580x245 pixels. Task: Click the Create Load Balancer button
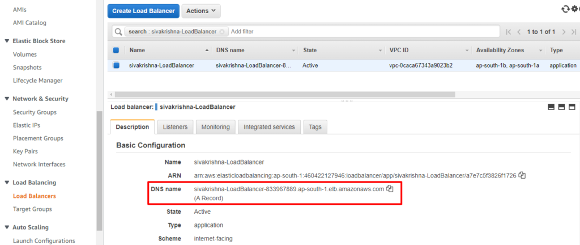[x=143, y=11]
